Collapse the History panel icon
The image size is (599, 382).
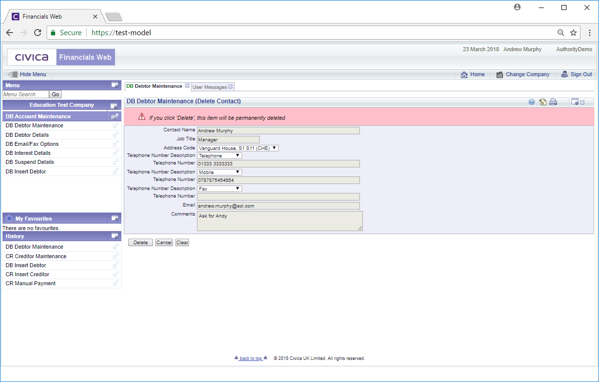pos(115,236)
